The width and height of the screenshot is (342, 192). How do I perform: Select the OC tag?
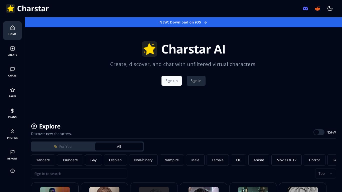[239, 160]
